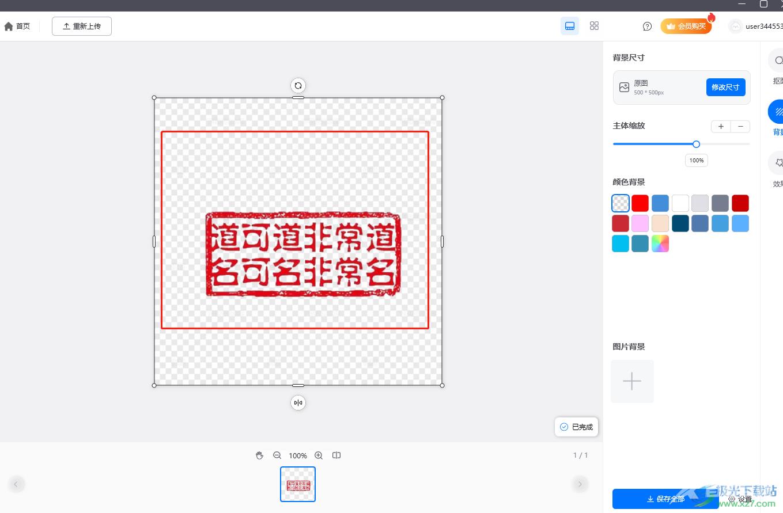Click the 1 / 1 page counter
This screenshot has height=513, width=783.
click(580, 455)
